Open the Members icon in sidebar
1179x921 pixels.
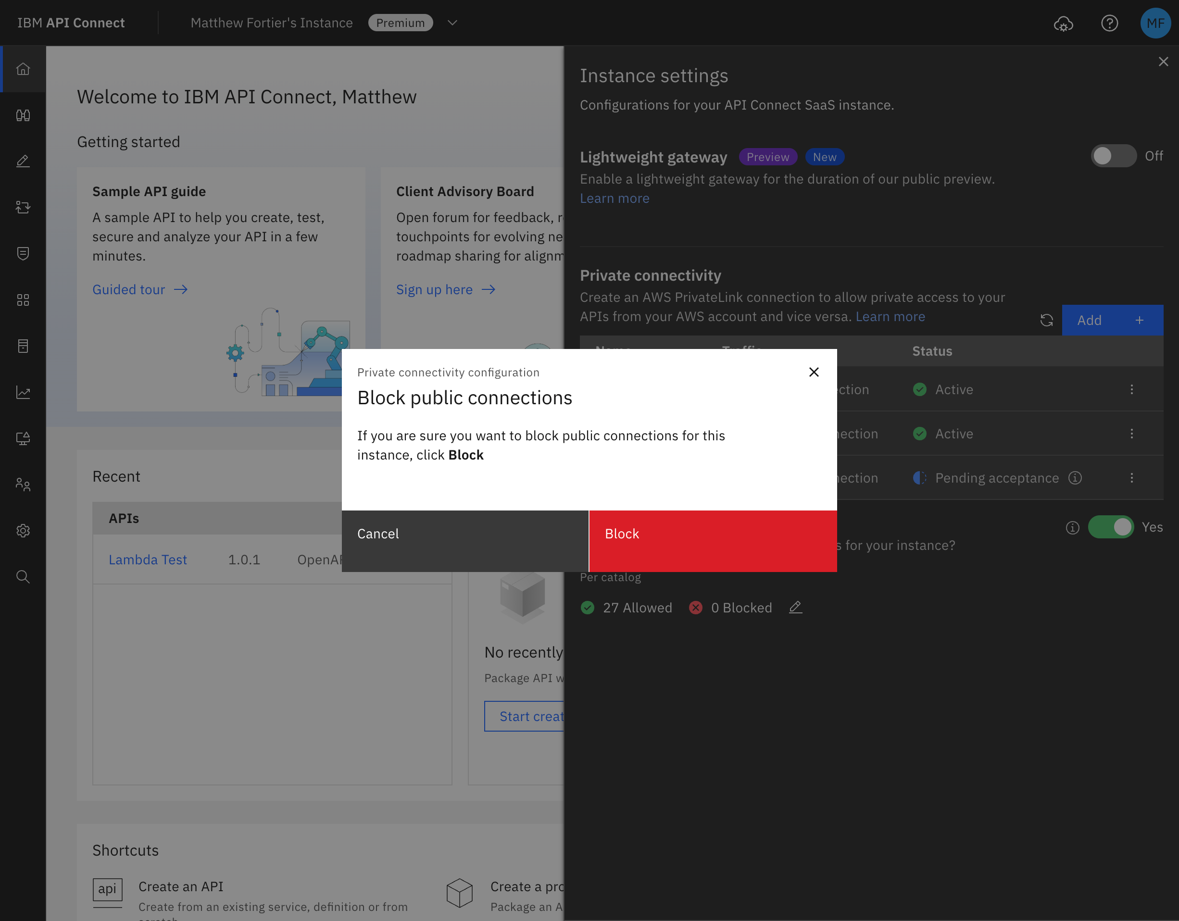23,485
